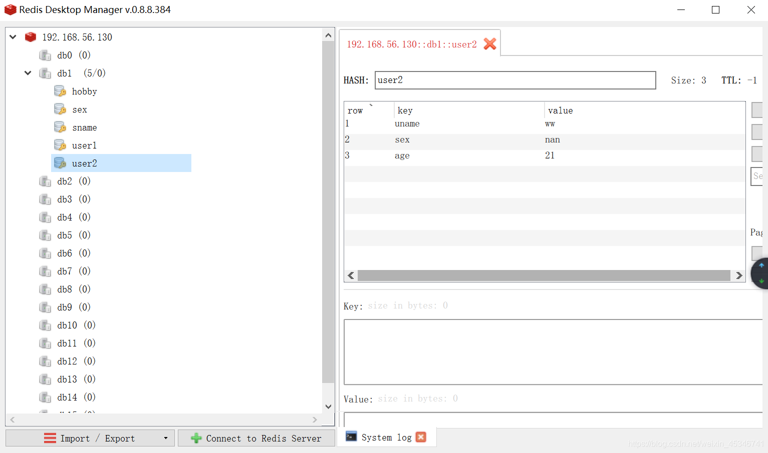This screenshot has height=453, width=768.
Task: Click the db4 database icon
Action: [45, 217]
